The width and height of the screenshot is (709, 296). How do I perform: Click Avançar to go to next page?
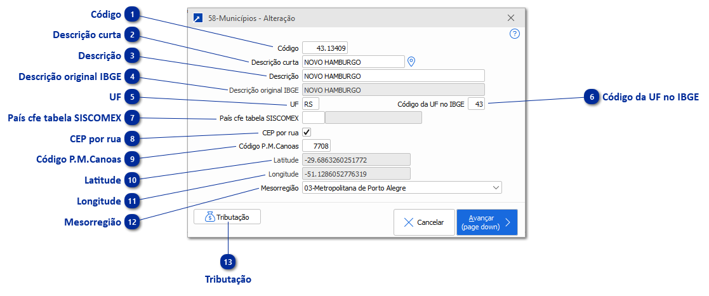(486, 222)
